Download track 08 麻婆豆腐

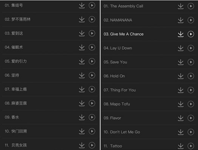[82, 103]
